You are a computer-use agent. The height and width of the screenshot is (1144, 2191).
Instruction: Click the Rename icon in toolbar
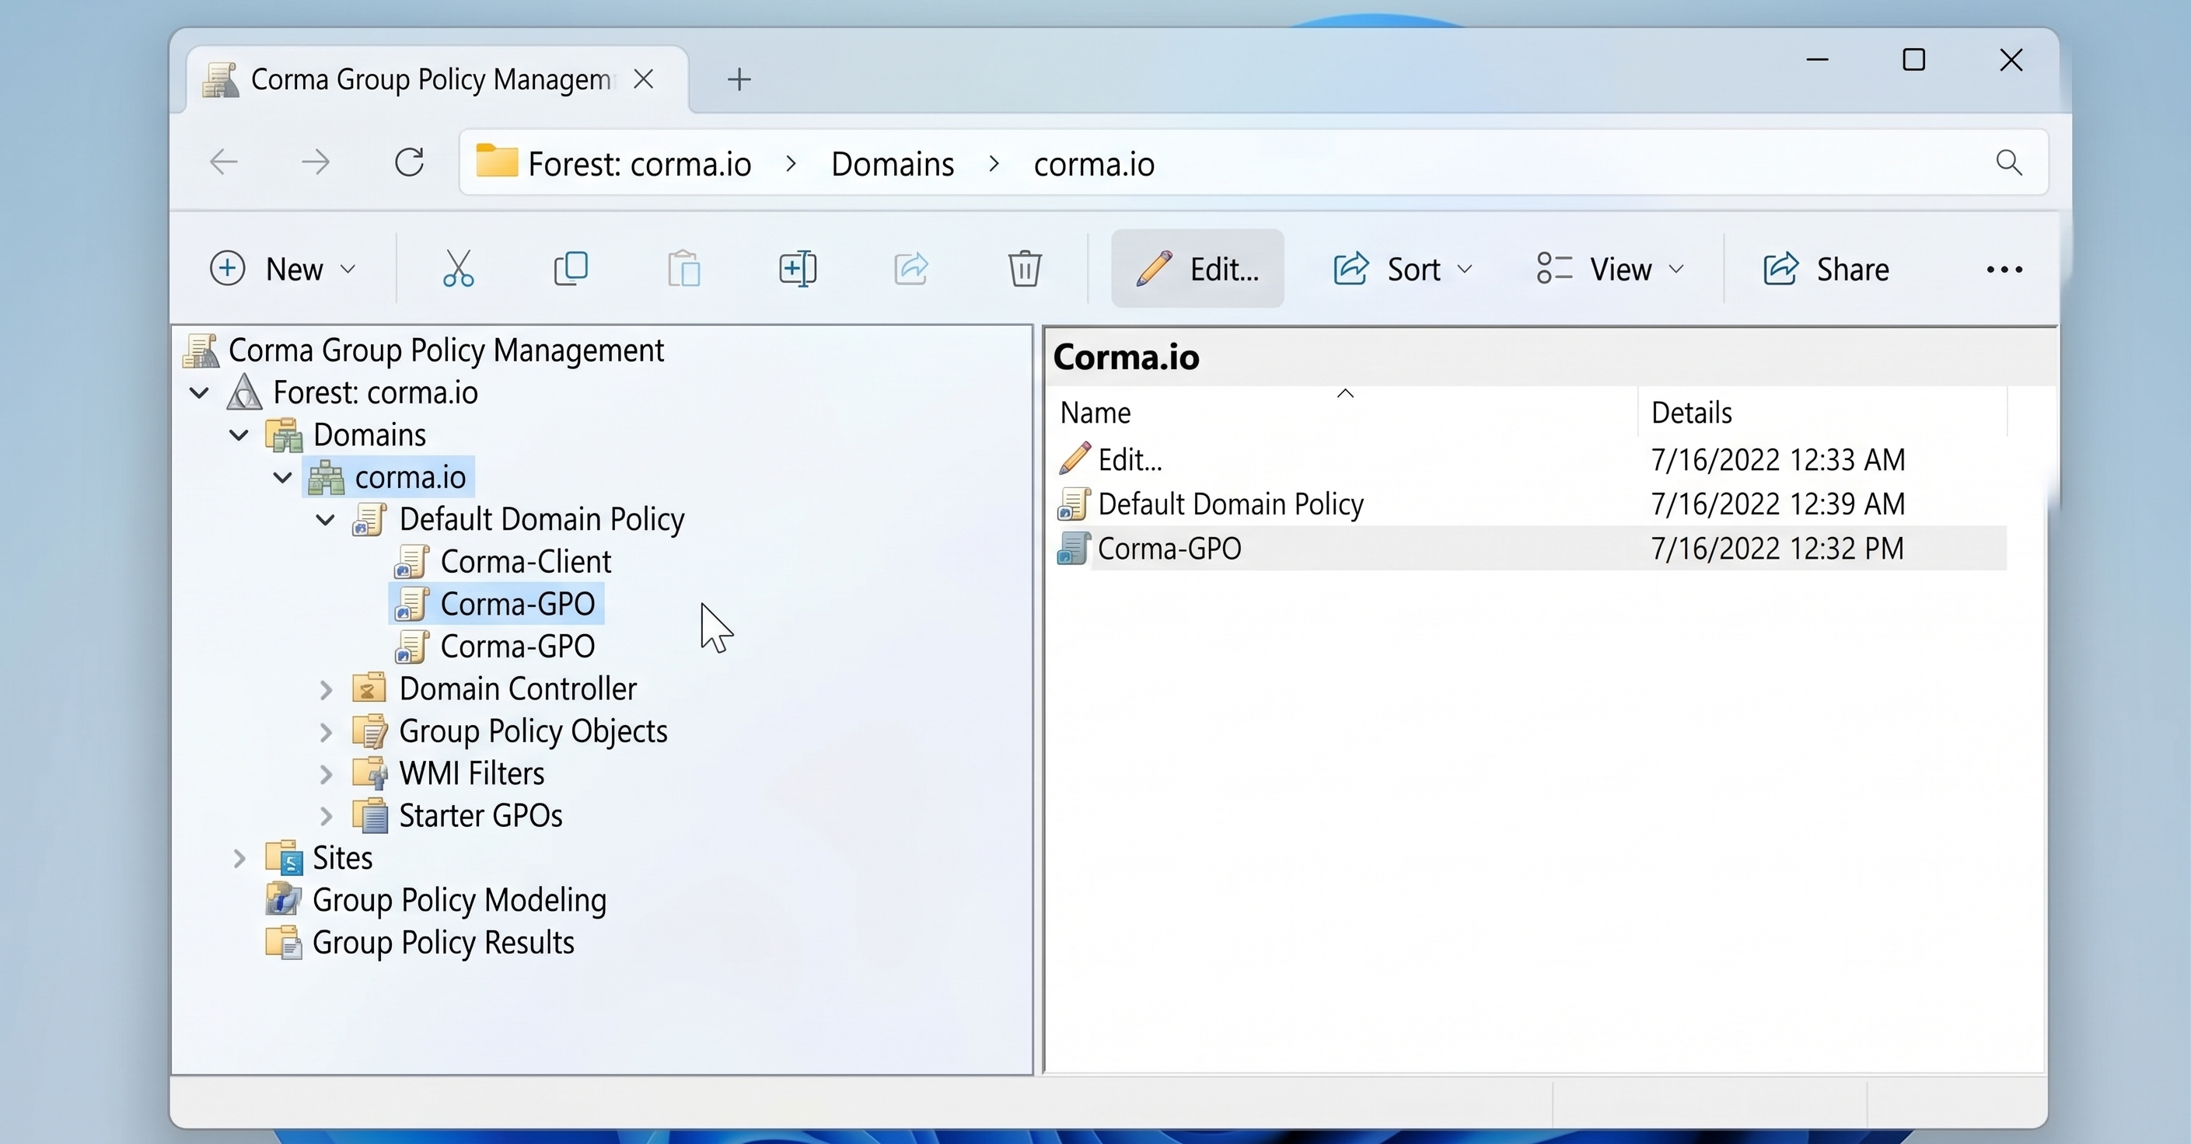click(798, 269)
